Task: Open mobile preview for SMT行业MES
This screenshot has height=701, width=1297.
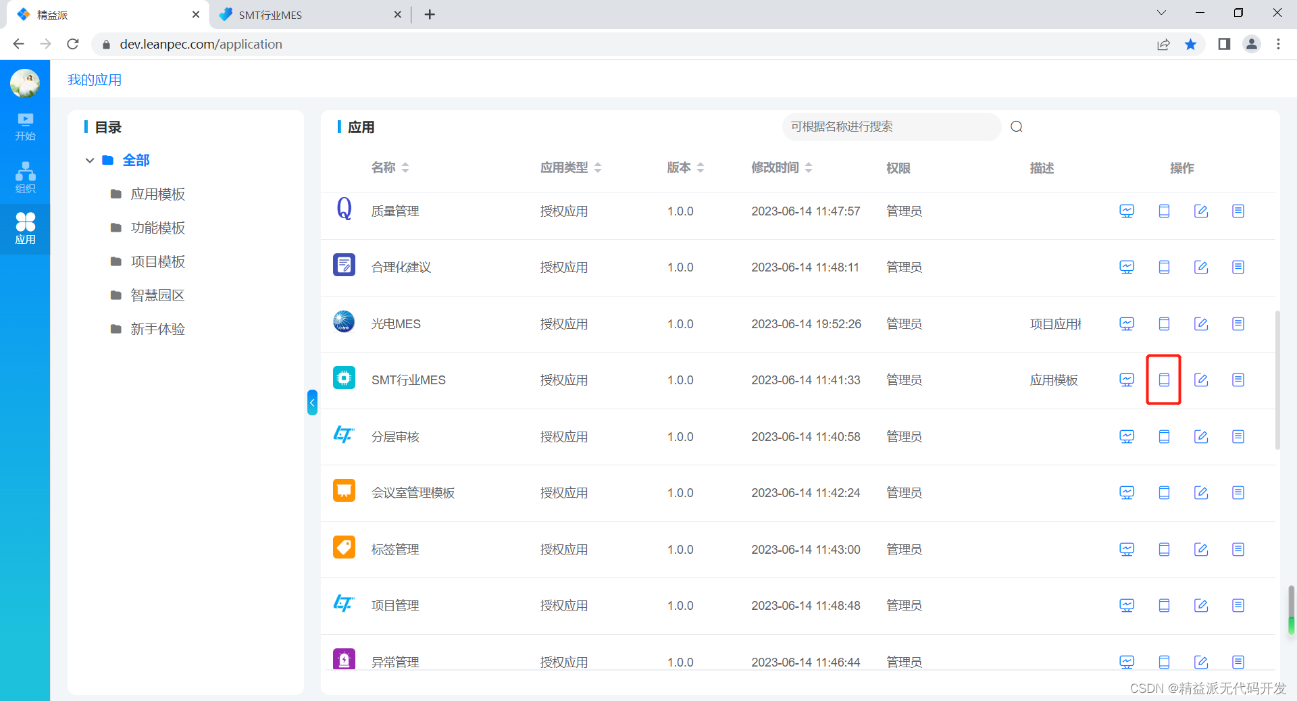Action: point(1163,380)
